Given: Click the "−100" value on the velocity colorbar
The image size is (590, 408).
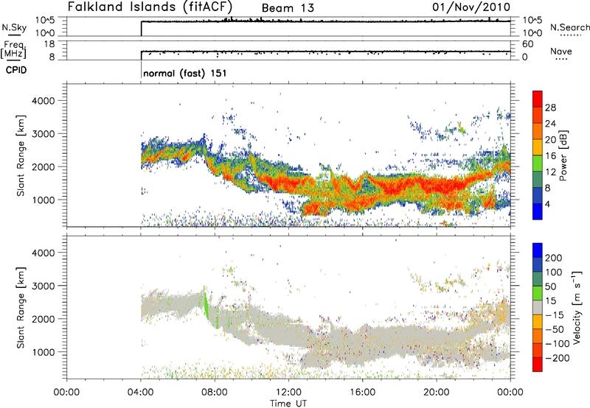Looking at the screenshot, I should 558,344.
